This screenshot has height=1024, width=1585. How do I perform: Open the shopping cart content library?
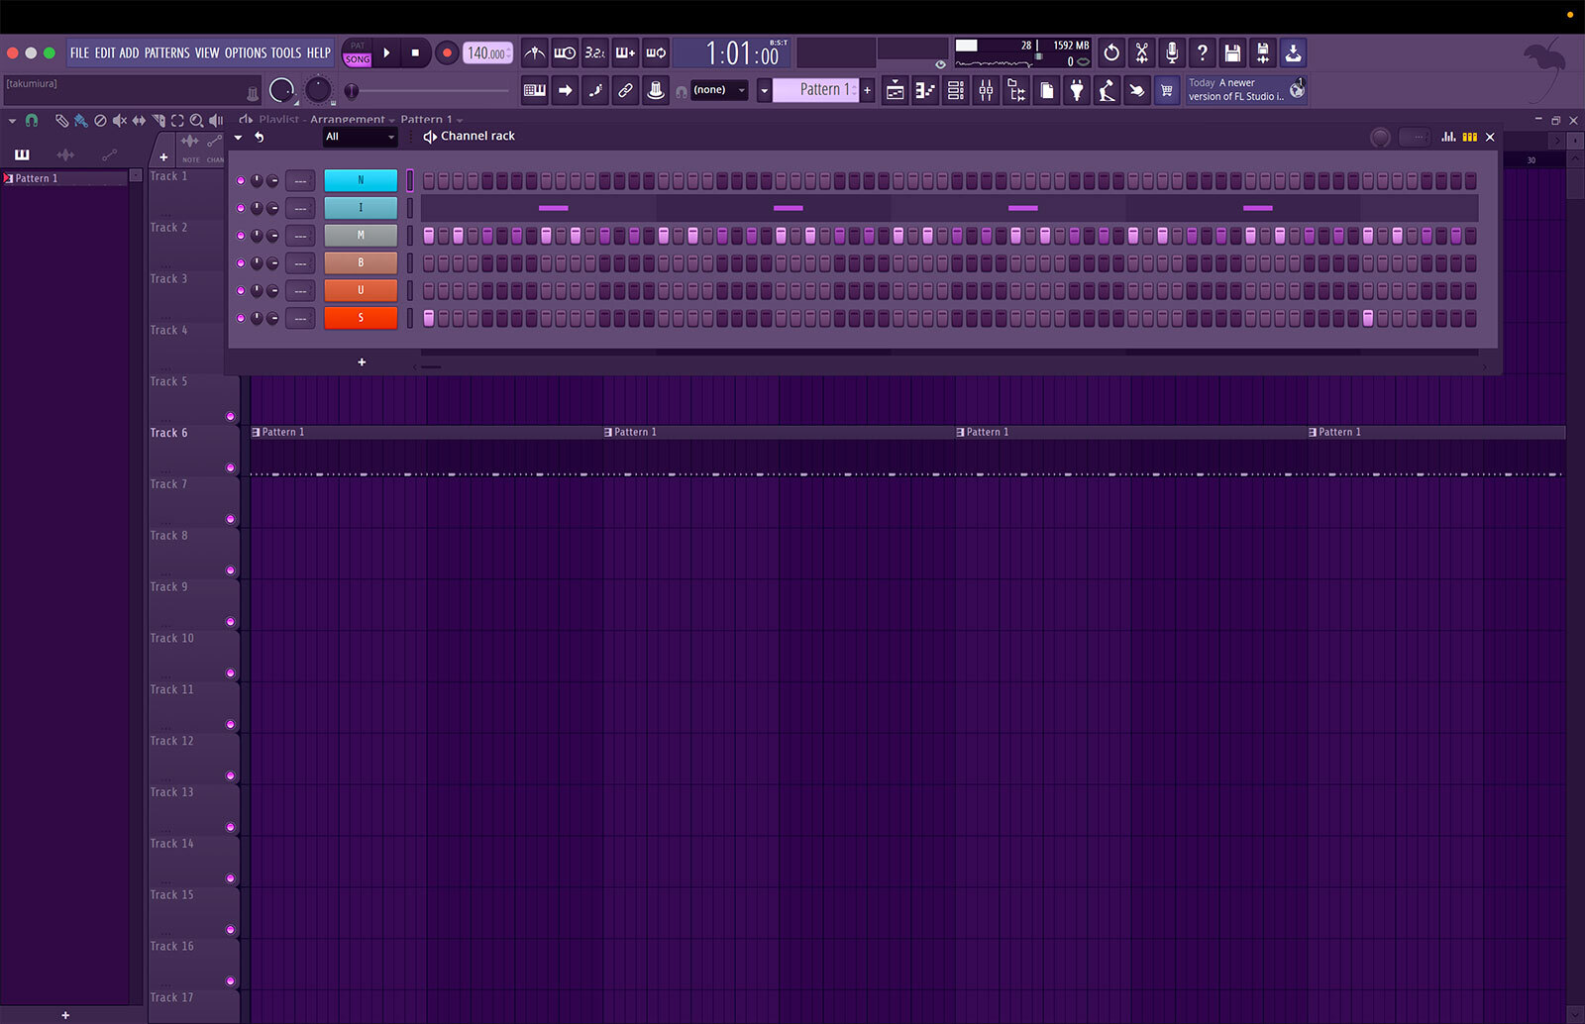(x=1167, y=90)
